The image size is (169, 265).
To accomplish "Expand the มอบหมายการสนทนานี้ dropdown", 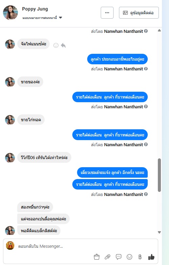I will [61, 18].
